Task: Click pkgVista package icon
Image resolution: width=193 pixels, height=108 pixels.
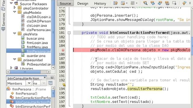Action: pyautogui.click(x=20, y=34)
